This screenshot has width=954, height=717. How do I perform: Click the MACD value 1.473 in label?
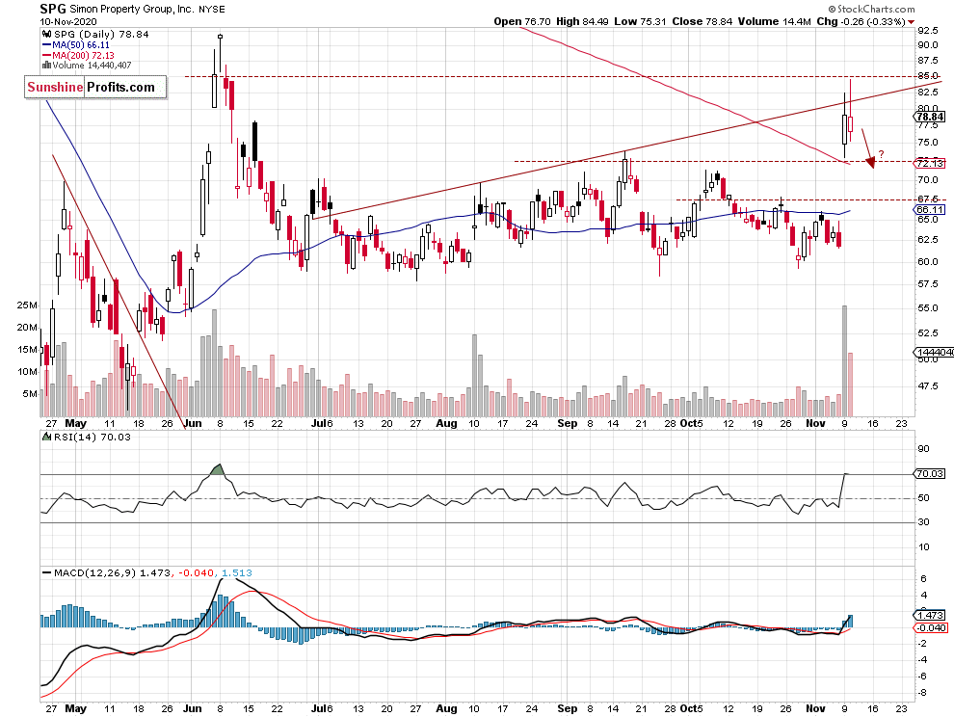coord(154,572)
